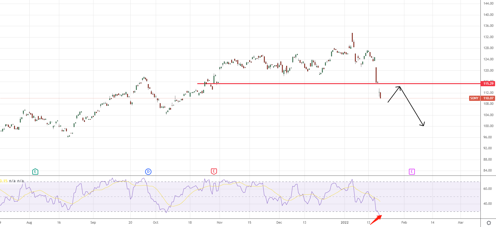
Task: Click the Feb label on time axis
Action: (x=404, y=223)
